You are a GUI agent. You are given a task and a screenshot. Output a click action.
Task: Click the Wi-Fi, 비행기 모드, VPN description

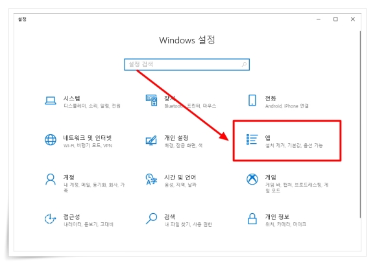tap(88, 145)
